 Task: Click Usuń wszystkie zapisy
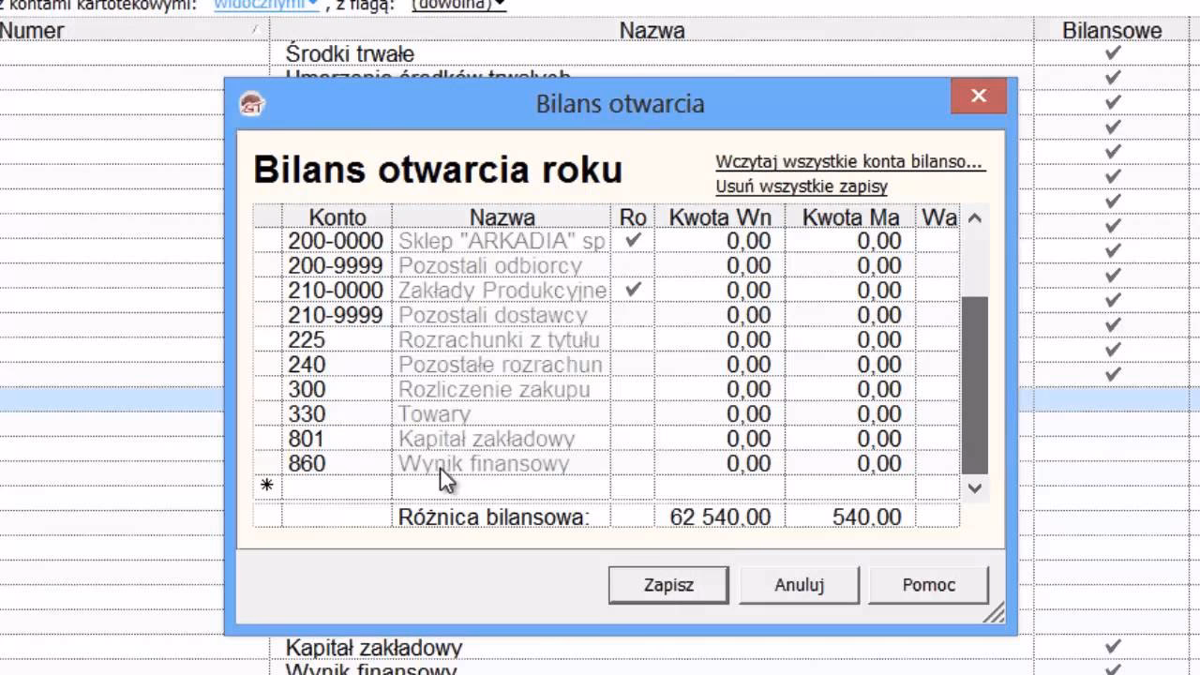801,187
